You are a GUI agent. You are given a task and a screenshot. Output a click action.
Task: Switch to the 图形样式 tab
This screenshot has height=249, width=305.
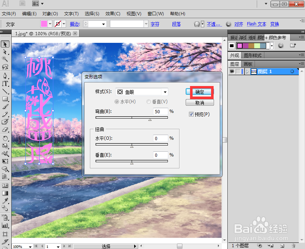253,56
